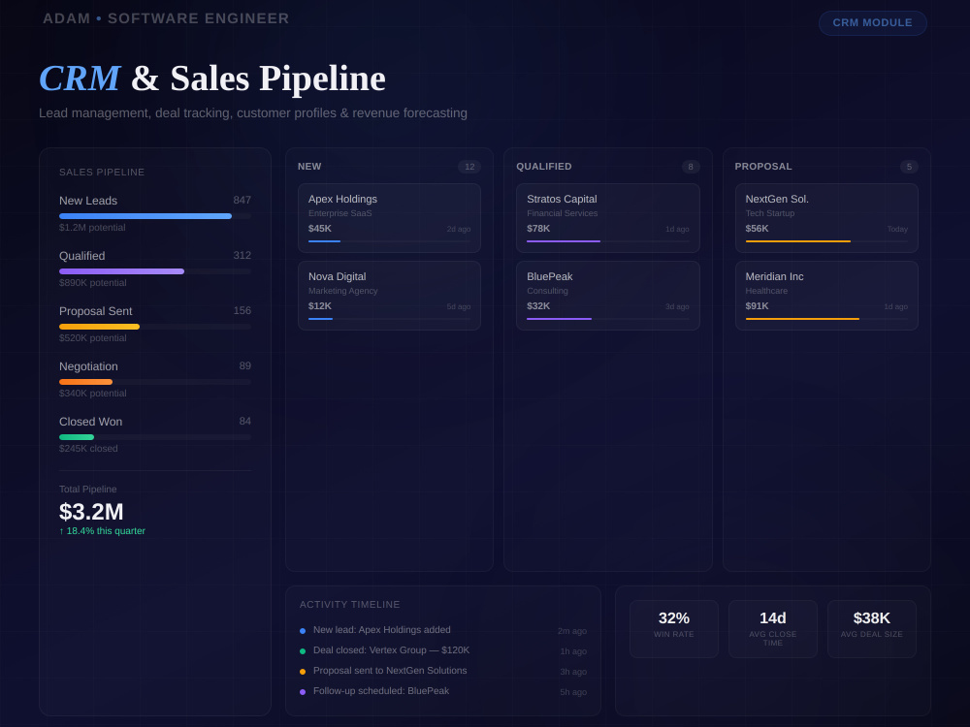This screenshot has width=970, height=727.
Task: Click the blue dot for Apex Holdings activity
Action: pyautogui.click(x=303, y=631)
